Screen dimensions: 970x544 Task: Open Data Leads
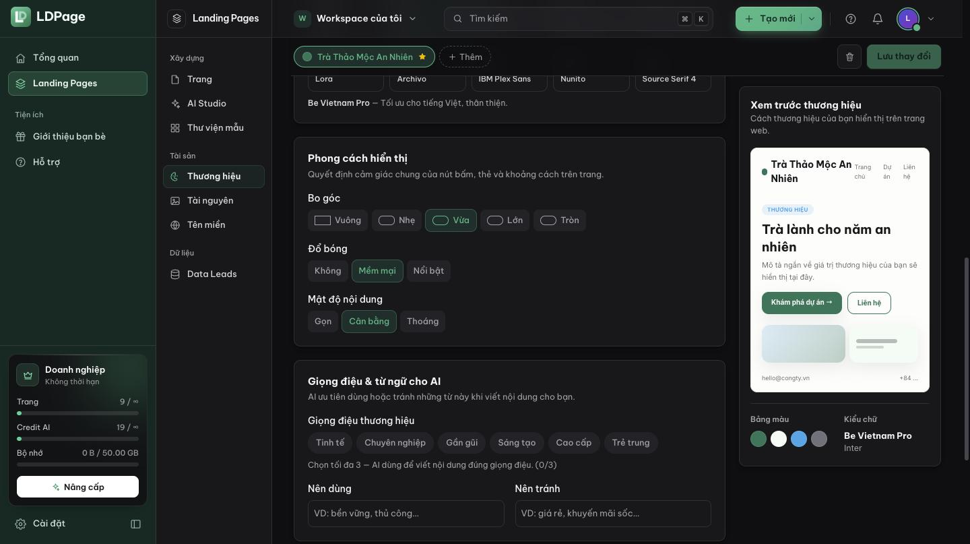[x=214, y=274]
